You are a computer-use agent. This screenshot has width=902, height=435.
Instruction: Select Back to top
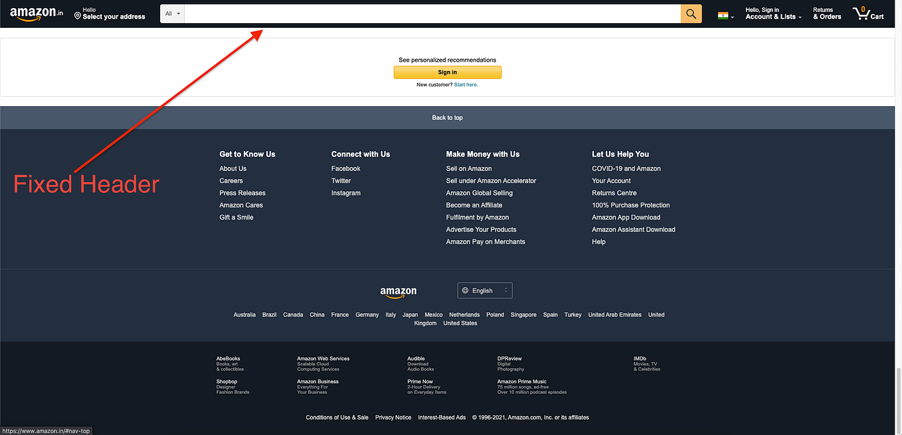click(447, 117)
